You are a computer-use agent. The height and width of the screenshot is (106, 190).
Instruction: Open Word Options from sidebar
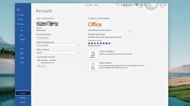[23, 102]
